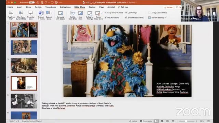Switch to the Design tab
Screen dimensions: 219x123
(38, 7)
